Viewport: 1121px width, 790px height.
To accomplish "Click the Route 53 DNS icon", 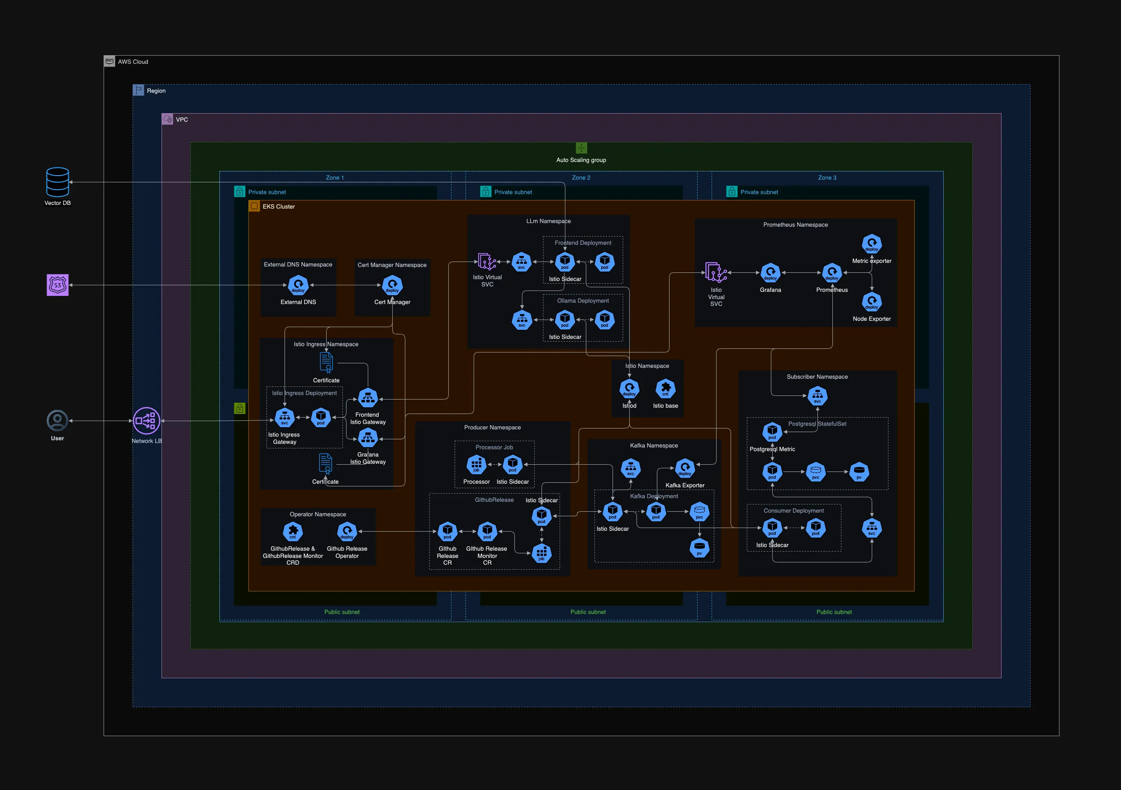I will [57, 285].
